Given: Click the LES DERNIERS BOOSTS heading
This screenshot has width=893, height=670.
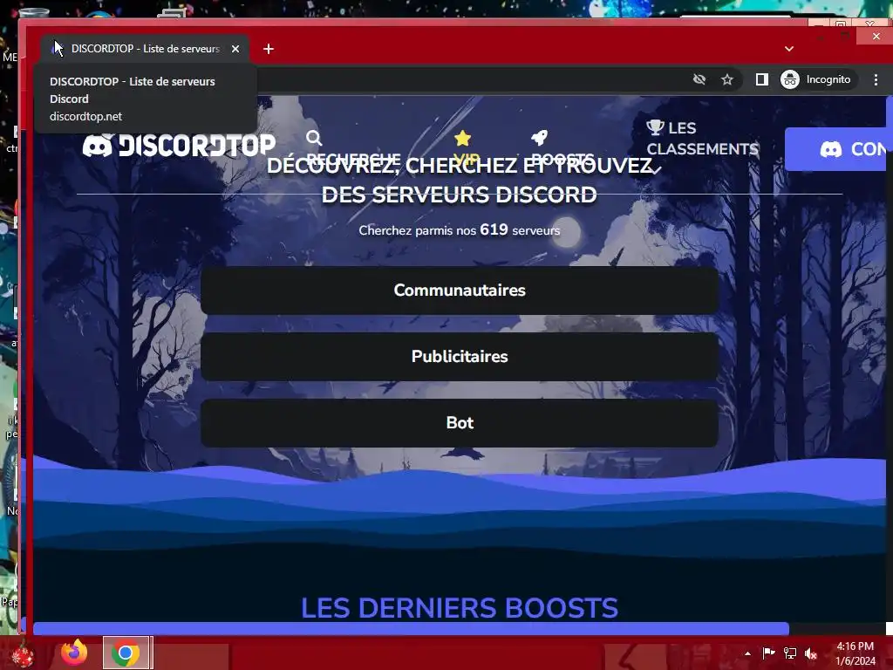Looking at the screenshot, I should [x=459, y=608].
